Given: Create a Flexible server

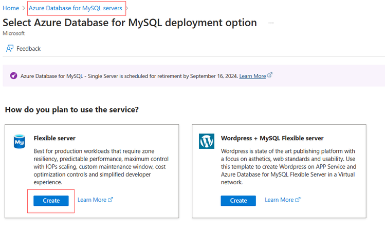Looking at the screenshot, I should click(51, 201).
